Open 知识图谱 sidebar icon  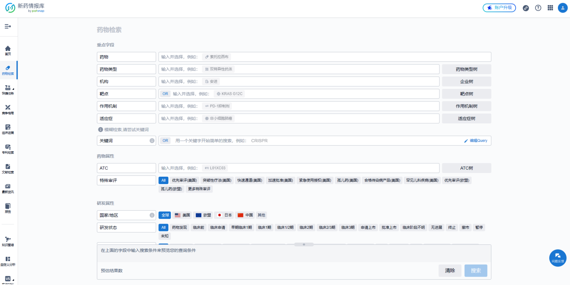(x=8, y=241)
